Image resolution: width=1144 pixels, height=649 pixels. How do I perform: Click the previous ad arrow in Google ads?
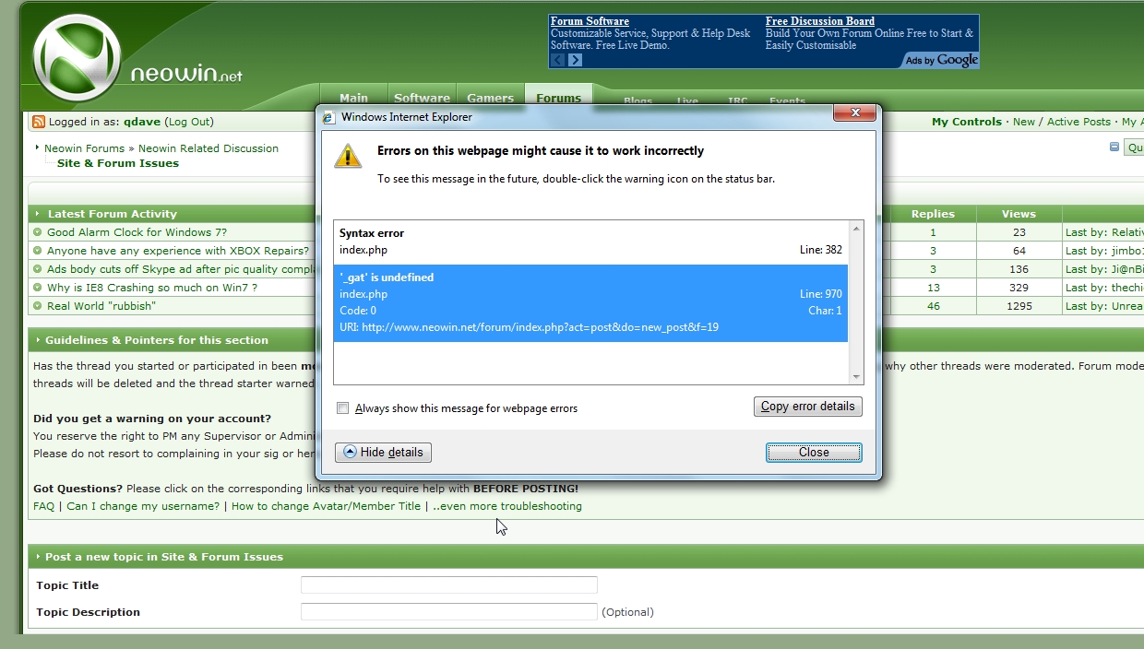click(x=557, y=60)
